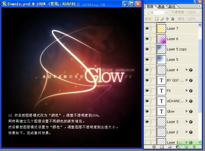Screen dimensions: 205x151
Task: Expand effects list of Layer 3
Action: tap(187, 122)
